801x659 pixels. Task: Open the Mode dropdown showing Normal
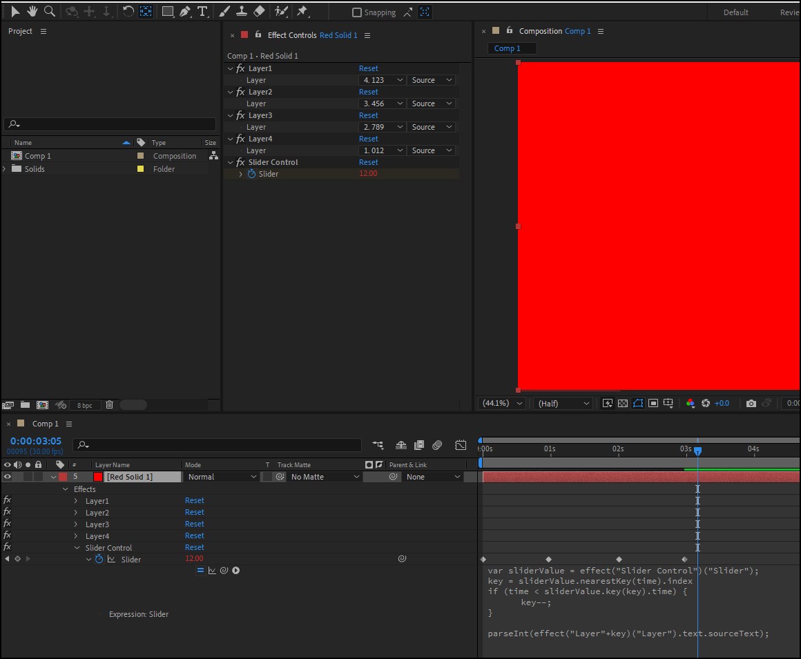point(221,476)
